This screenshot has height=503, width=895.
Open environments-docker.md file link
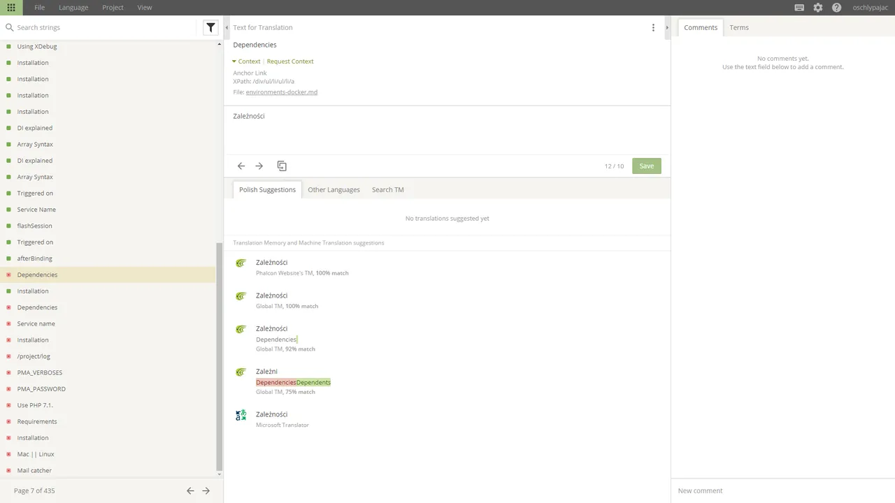point(282,92)
